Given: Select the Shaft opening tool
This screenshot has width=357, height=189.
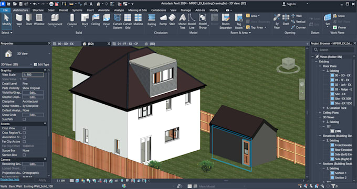Looking at the screenshot, I should tap(286, 19).
